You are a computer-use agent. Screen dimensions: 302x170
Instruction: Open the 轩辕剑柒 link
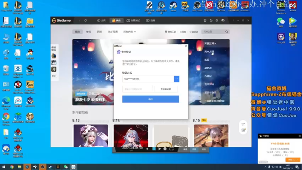pos(194,32)
